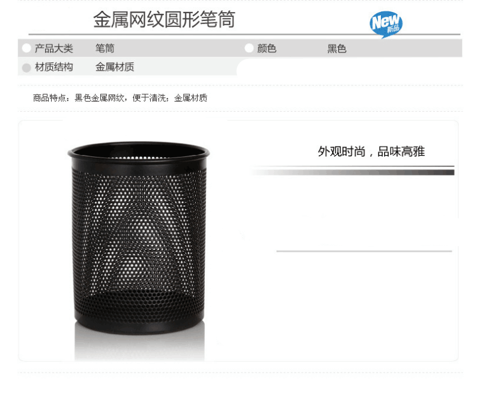Click the bullet circle beside 颜色
This screenshot has height=399, width=480.
(x=249, y=48)
